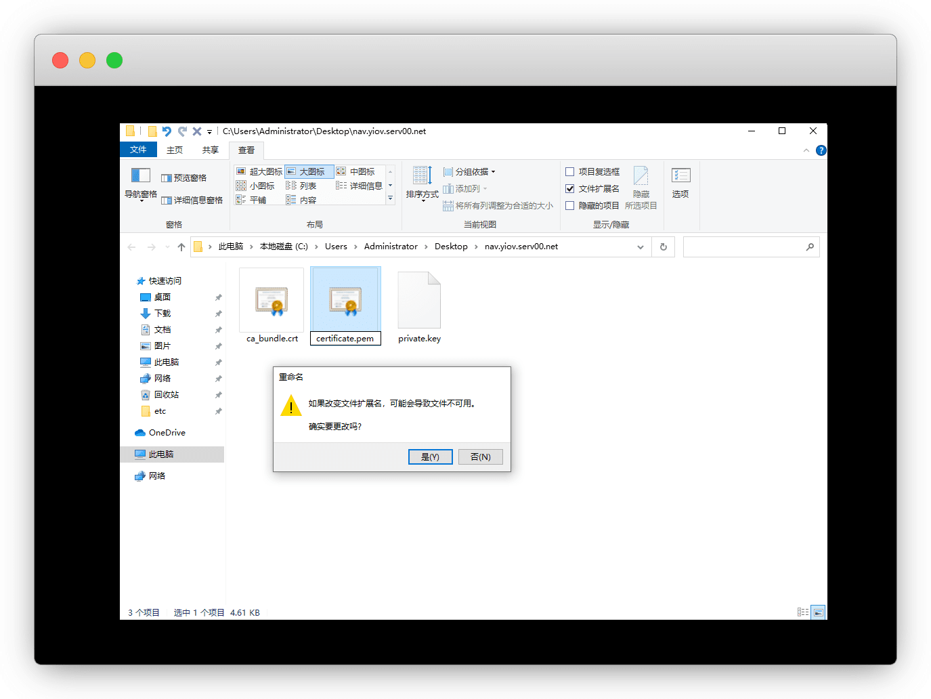Open the address bar history dropdown arrow

click(x=640, y=247)
